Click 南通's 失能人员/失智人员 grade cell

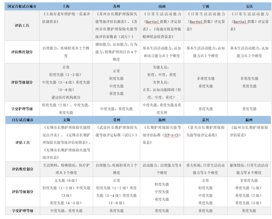coord(162,82)
